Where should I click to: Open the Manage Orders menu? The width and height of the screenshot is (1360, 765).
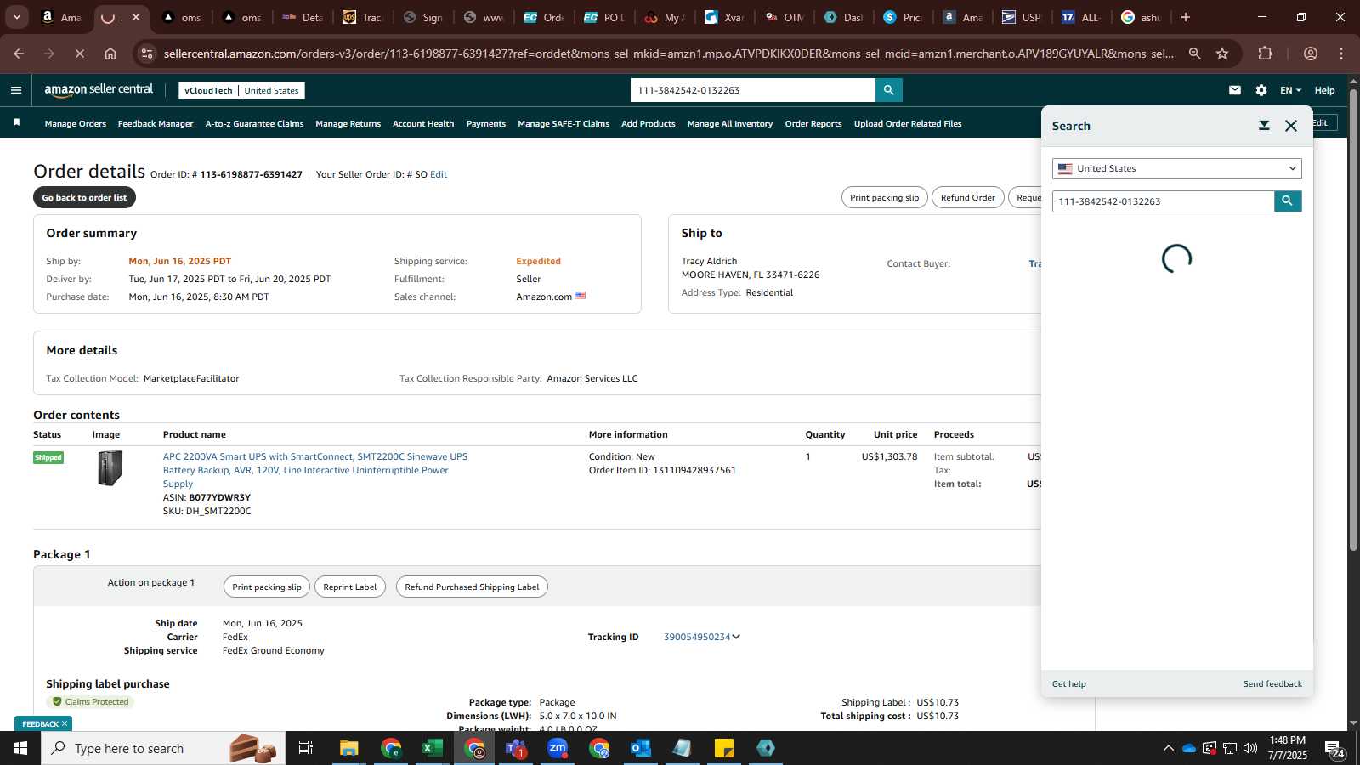(76, 124)
